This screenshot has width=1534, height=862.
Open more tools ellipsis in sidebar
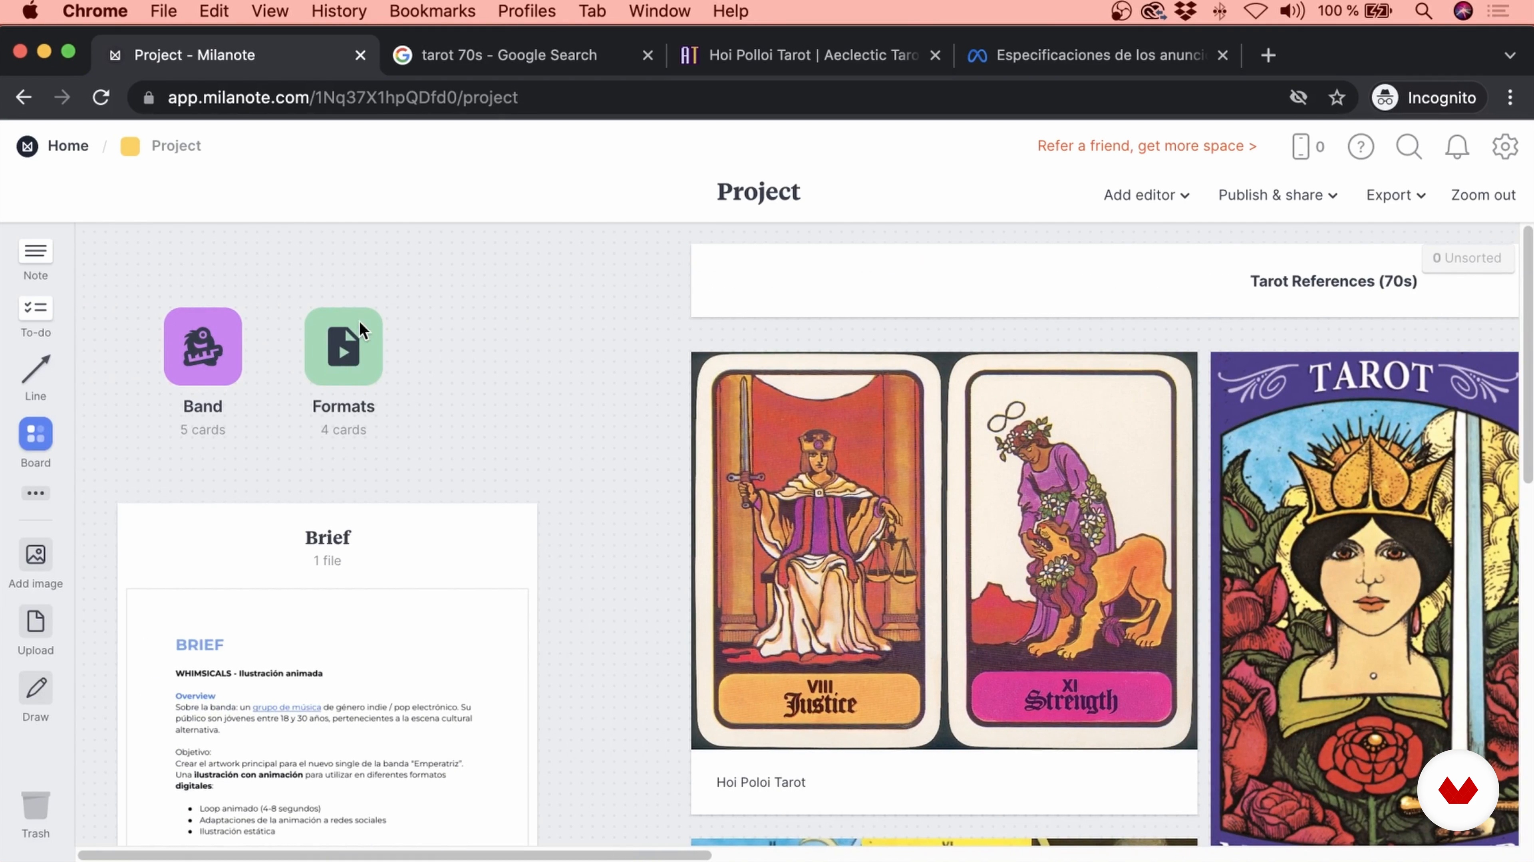(35, 492)
